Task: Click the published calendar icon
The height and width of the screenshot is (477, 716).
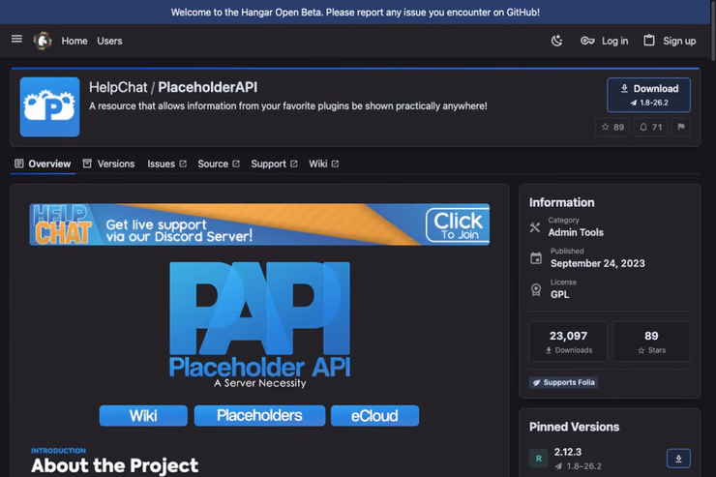Action: click(536, 258)
